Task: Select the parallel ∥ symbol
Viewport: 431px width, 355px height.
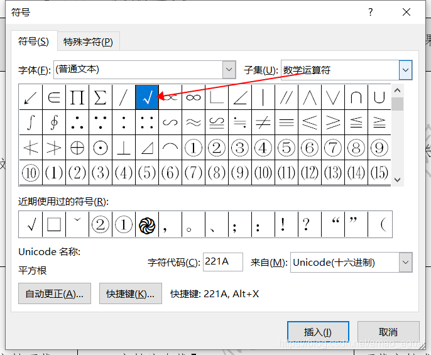Action: pos(286,97)
